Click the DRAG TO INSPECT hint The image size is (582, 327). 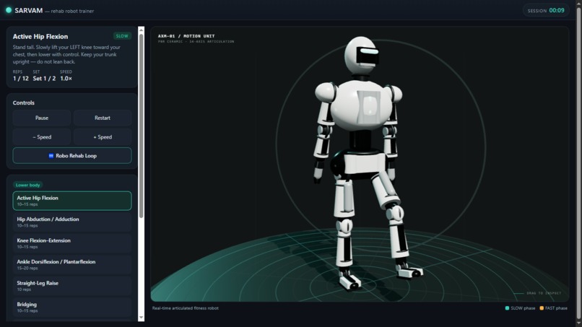tap(544, 293)
